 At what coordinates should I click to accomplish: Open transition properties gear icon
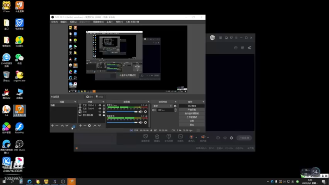tap(175, 106)
